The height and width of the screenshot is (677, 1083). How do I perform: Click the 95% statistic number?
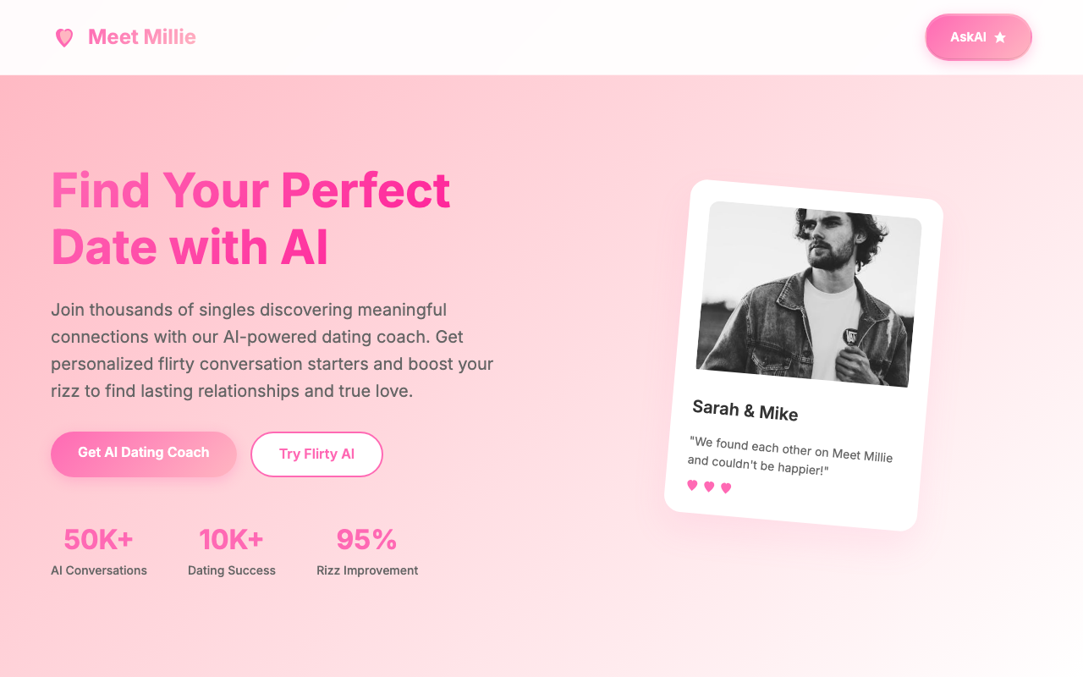(x=366, y=539)
